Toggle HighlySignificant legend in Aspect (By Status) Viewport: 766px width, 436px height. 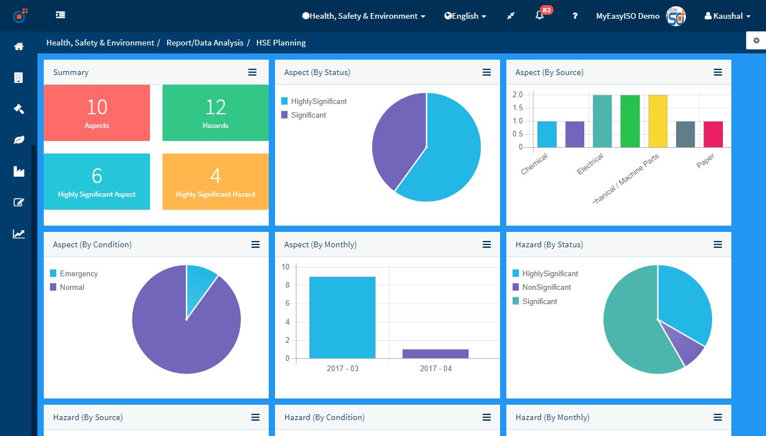tap(314, 101)
